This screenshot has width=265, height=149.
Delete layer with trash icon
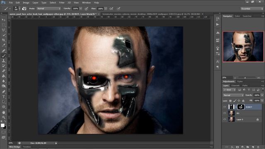click(x=258, y=147)
